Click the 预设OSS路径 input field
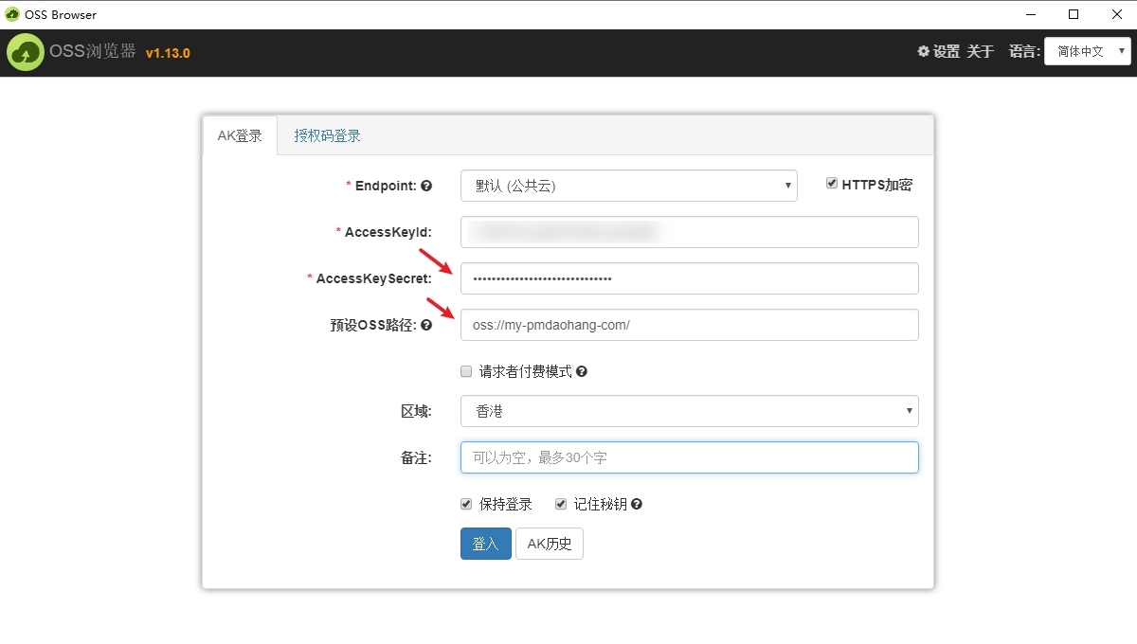The image size is (1137, 644). (x=690, y=325)
